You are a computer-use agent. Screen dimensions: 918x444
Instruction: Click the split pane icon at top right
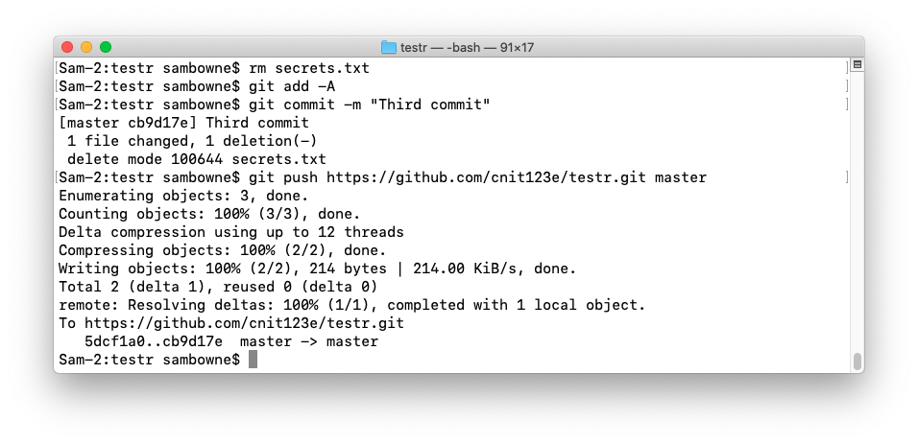pyautogui.click(x=858, y=65)
